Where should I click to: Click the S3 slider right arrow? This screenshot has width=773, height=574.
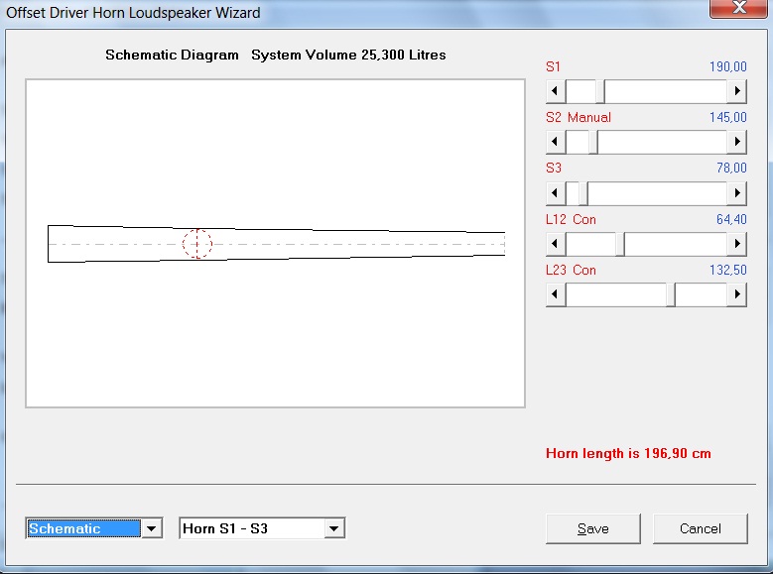coord(737,192)
